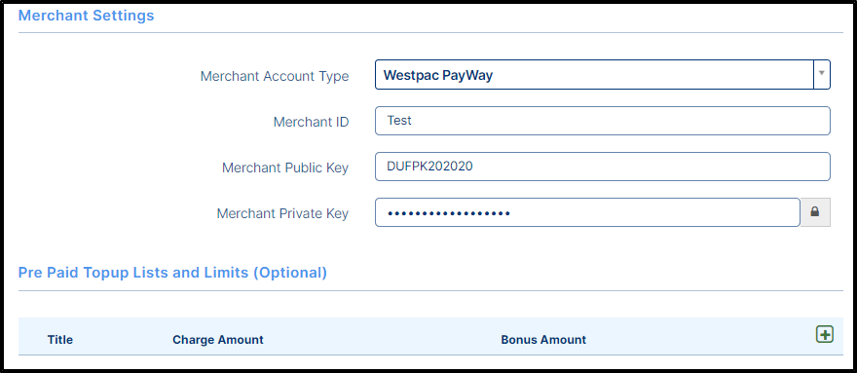The width and height of the screenshot is (857, 373).
Task: Click the Merchant Public Key label
Action: point(285,168)
